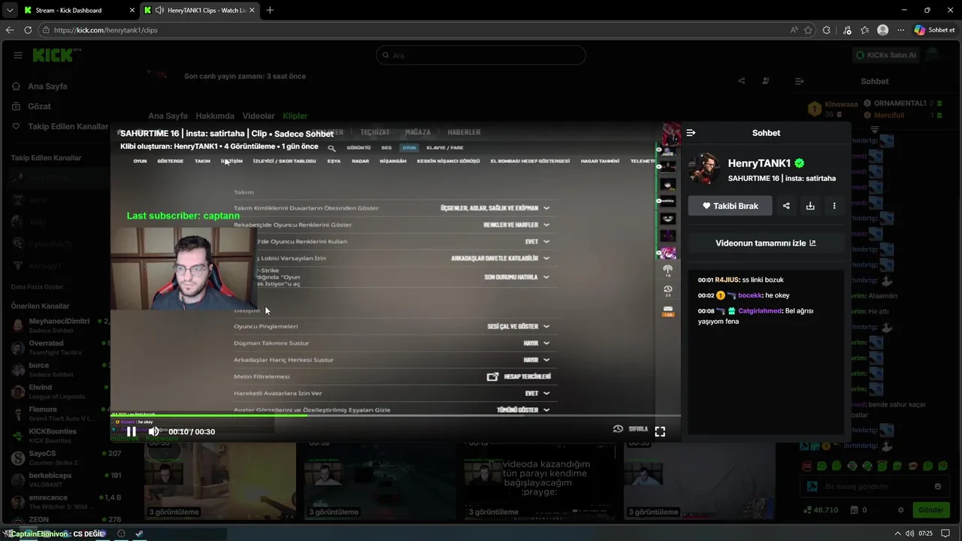This screenshot has height=541, width=962.
Task: Reload the current page
Action: pos(28,30)
